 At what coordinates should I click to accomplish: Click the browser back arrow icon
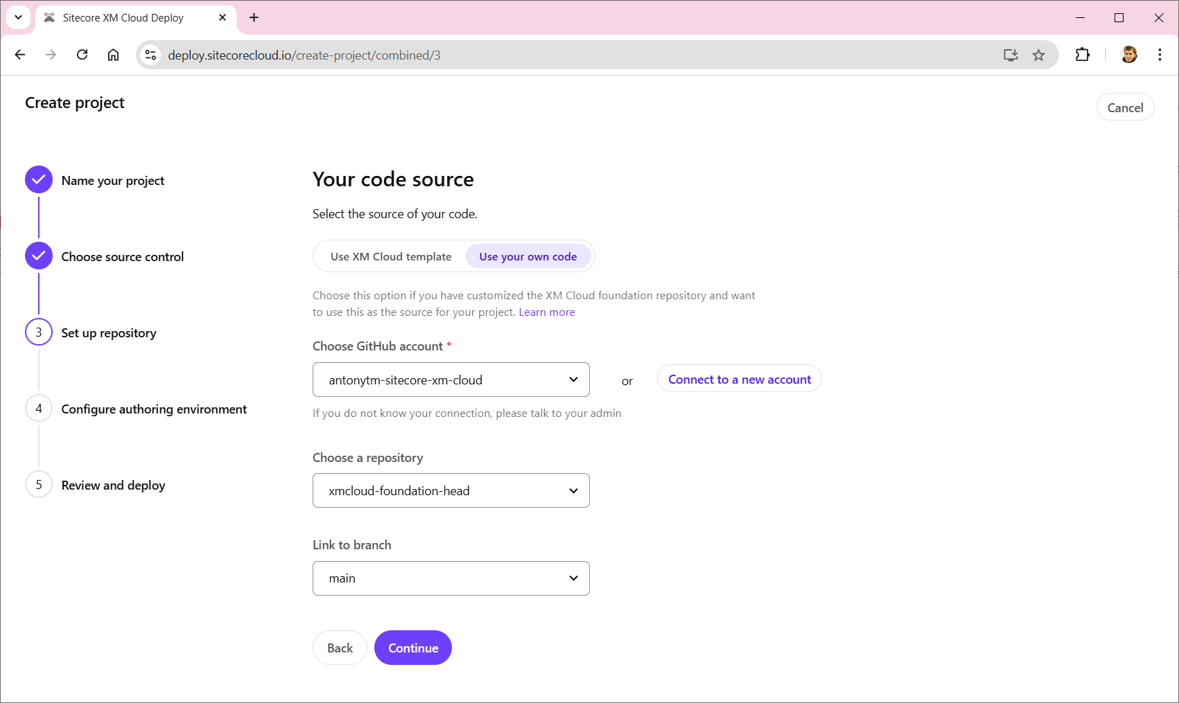click(20, 55)
